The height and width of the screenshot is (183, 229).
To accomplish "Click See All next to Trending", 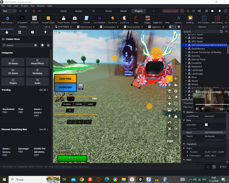I will 44,90.
